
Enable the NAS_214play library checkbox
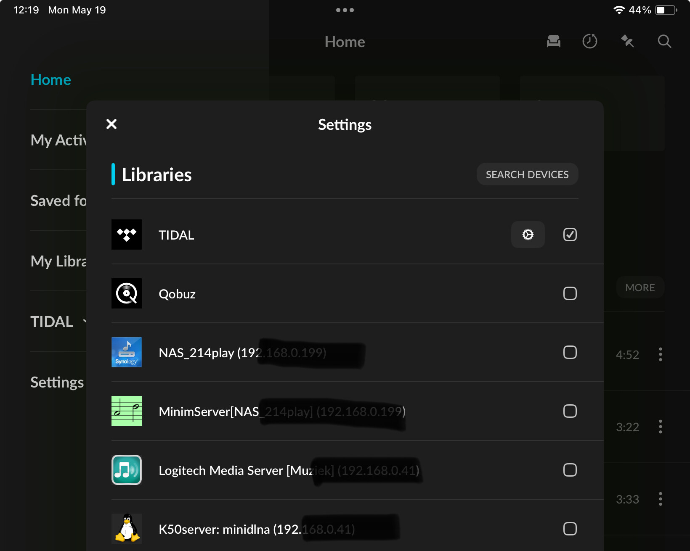[570, 352]
